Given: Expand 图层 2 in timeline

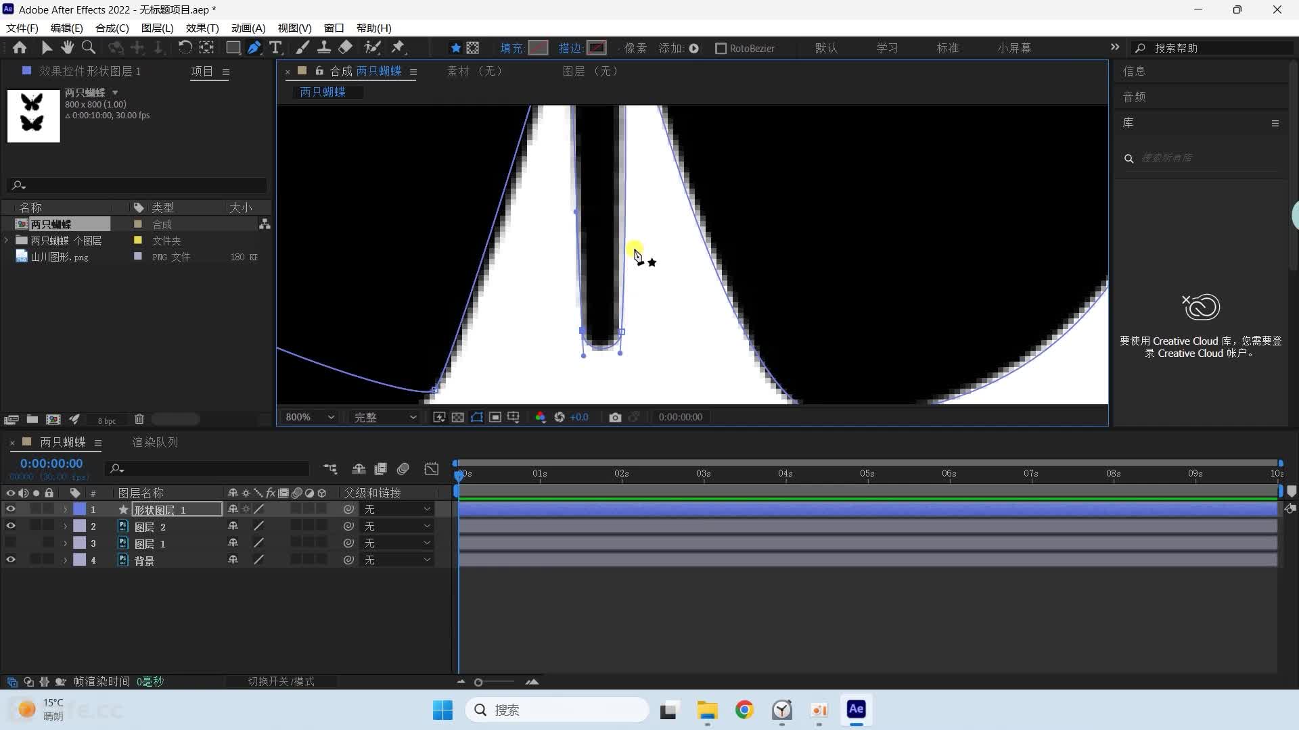Looking at the screenshot, I should [x=64, y=526].
